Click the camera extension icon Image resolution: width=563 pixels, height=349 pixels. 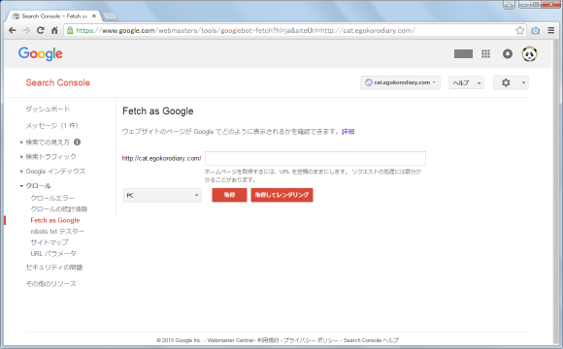pos(536,30)
